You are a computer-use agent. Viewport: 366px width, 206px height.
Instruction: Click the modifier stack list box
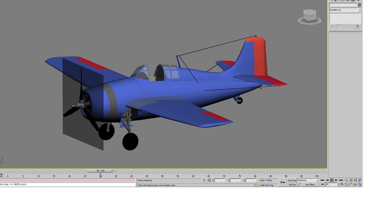coord(345,18)
